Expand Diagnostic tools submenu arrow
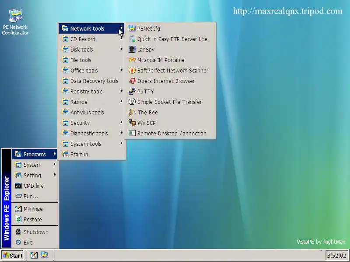 coord(122,133)
